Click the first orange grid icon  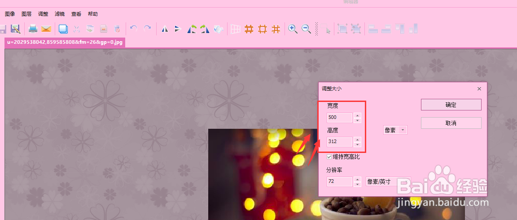[249, 29]
